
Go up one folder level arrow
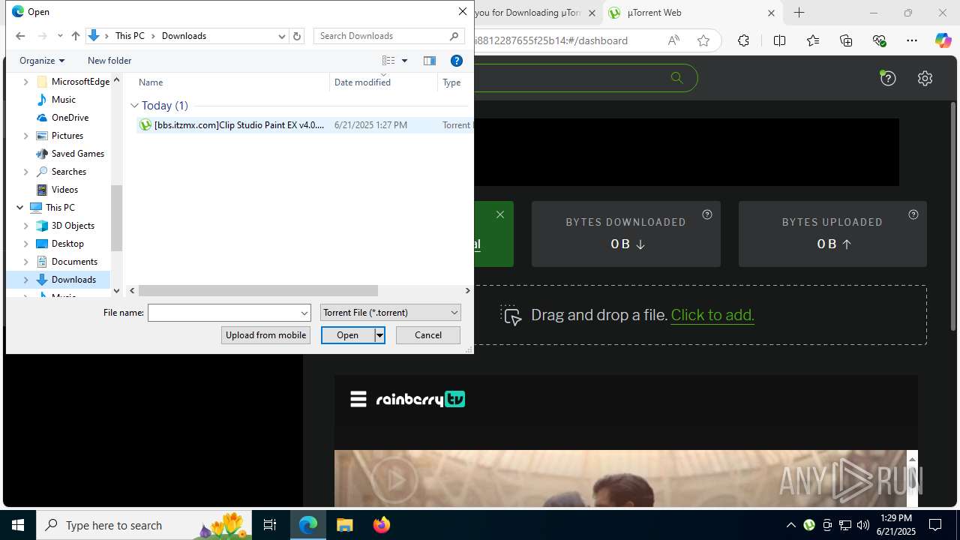[x=75, y=36]
